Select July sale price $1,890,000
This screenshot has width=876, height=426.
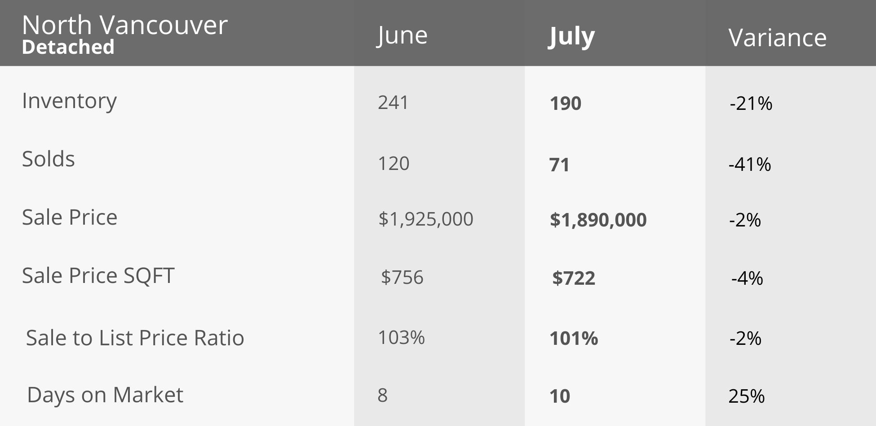coord(598,220)
